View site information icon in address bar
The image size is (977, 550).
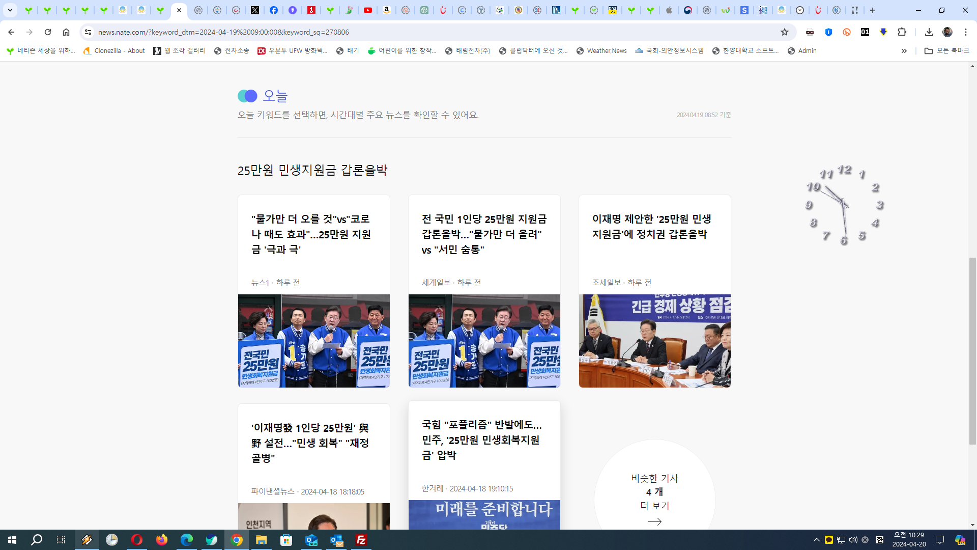[x=88, y=32]
